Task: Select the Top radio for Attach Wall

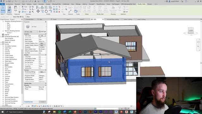Action: pos(21,17)
